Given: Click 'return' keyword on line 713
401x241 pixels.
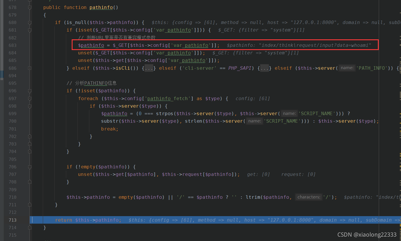Looking at the screenshot, I should point(64,220).
